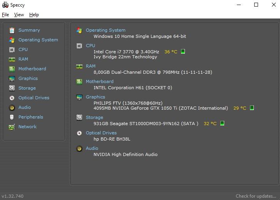Open the Operating System heading in summary panel
The height and width of the screenshot is (200, 280).
pyautogui.click(x=106, y=30)
